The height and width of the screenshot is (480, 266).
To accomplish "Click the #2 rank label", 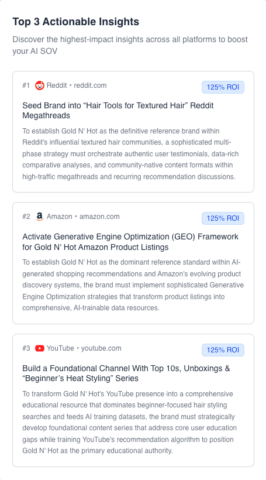I will [x=26, y=217].
